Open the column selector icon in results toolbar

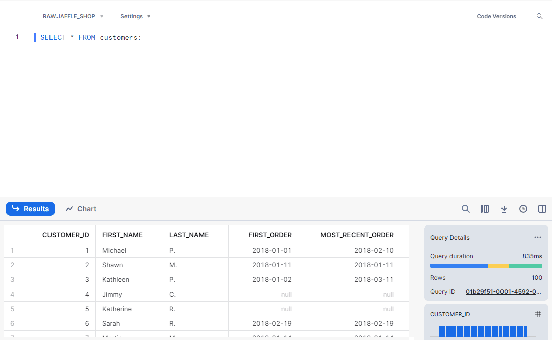tap(485, 209)
